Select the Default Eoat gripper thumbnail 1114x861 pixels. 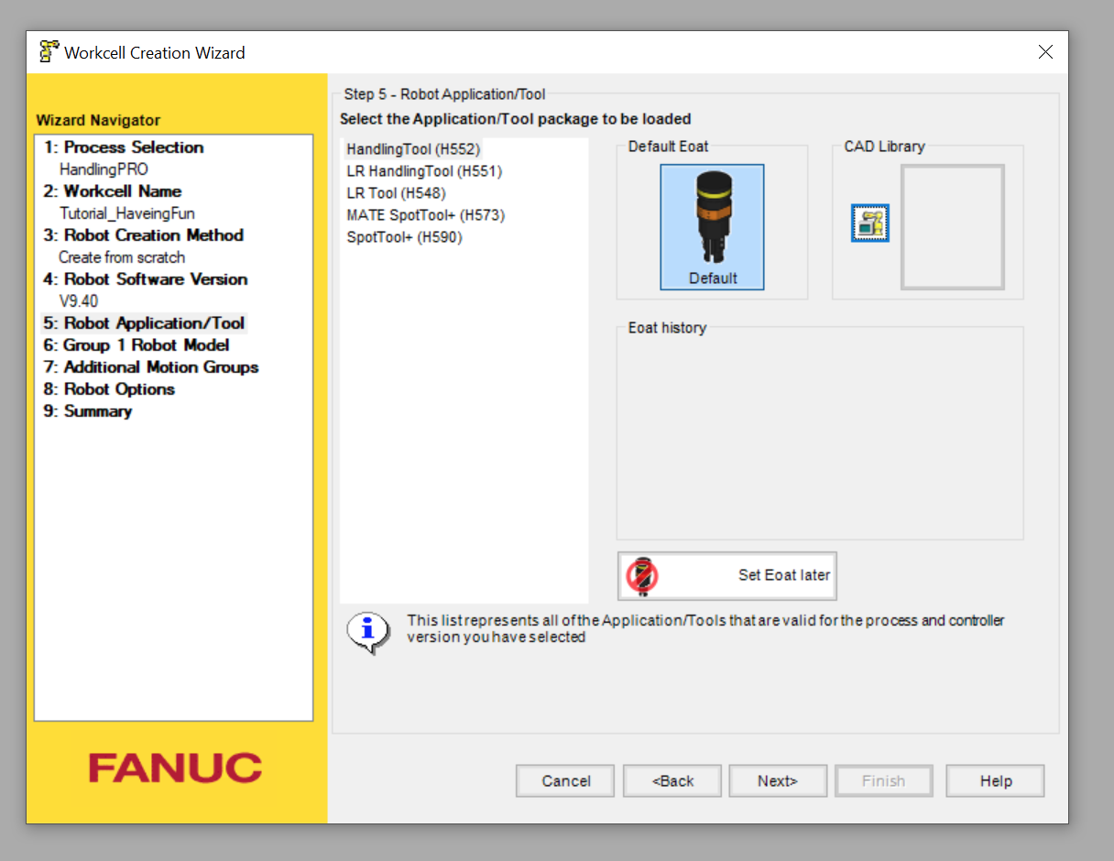[x=712, y=227]
